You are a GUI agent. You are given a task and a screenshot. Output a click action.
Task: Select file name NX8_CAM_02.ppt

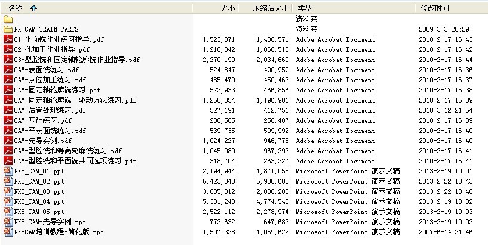click(39, 181)
